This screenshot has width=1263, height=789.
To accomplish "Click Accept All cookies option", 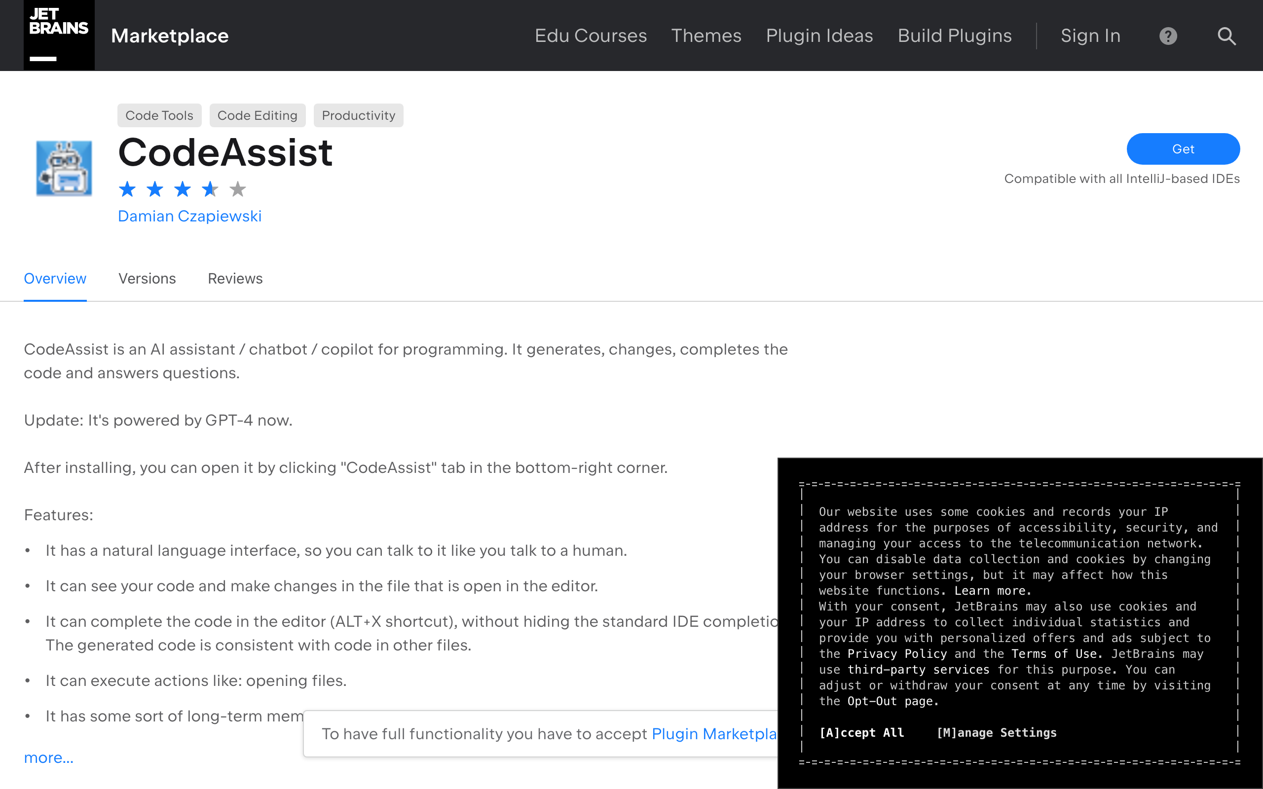I will [860, 732].
